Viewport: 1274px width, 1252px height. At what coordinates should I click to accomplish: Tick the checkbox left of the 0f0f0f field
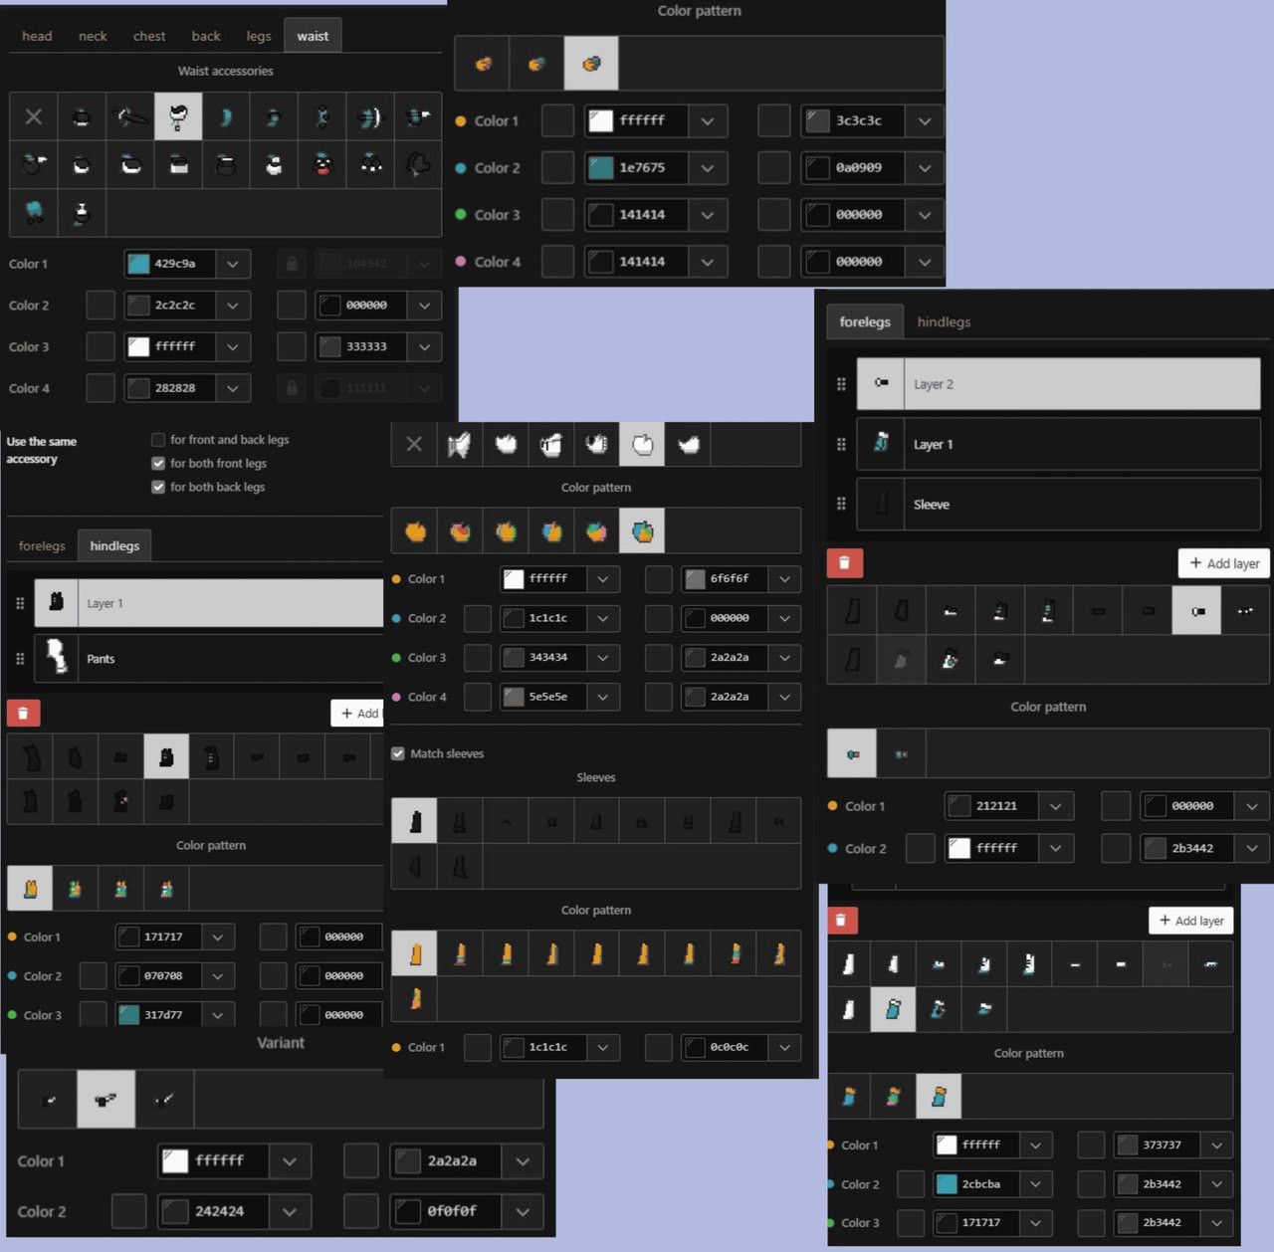(x=361, y=1211)
